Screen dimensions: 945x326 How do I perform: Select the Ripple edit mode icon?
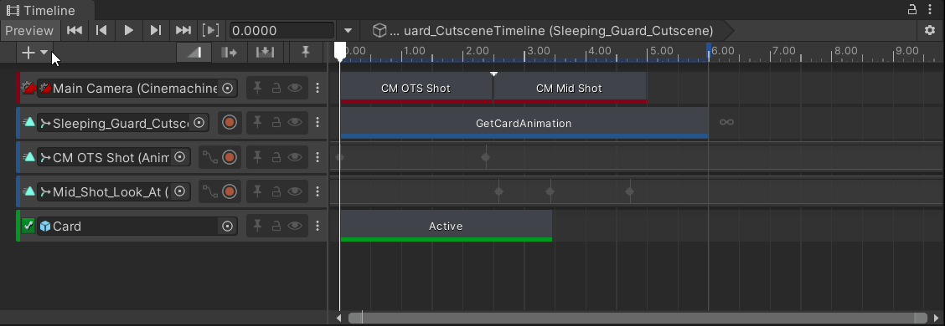pyautogui.click(x=229, y=53)
